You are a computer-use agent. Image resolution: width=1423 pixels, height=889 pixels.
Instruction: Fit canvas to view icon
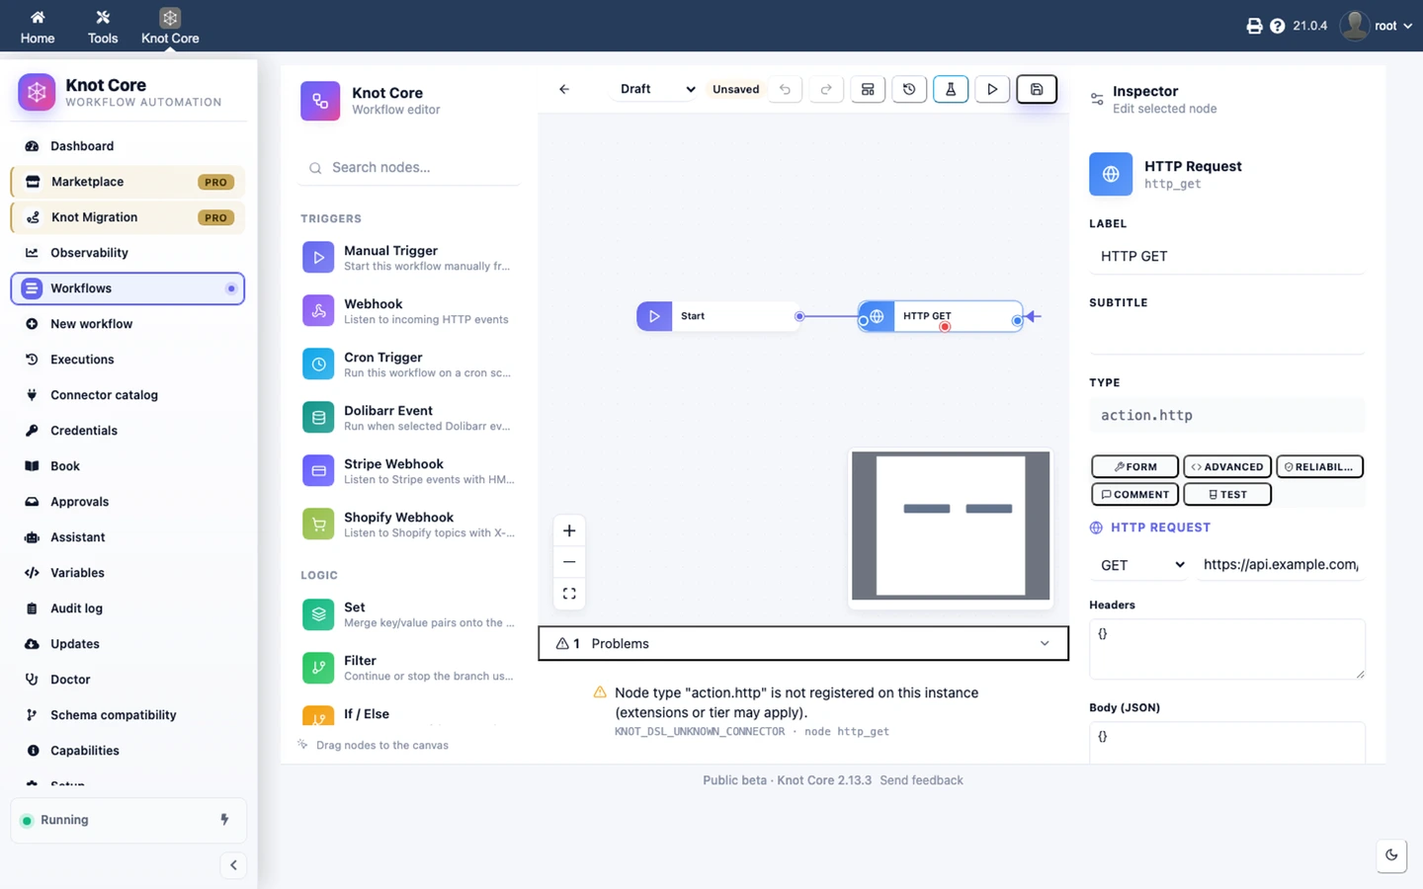(x=569, y=594)
